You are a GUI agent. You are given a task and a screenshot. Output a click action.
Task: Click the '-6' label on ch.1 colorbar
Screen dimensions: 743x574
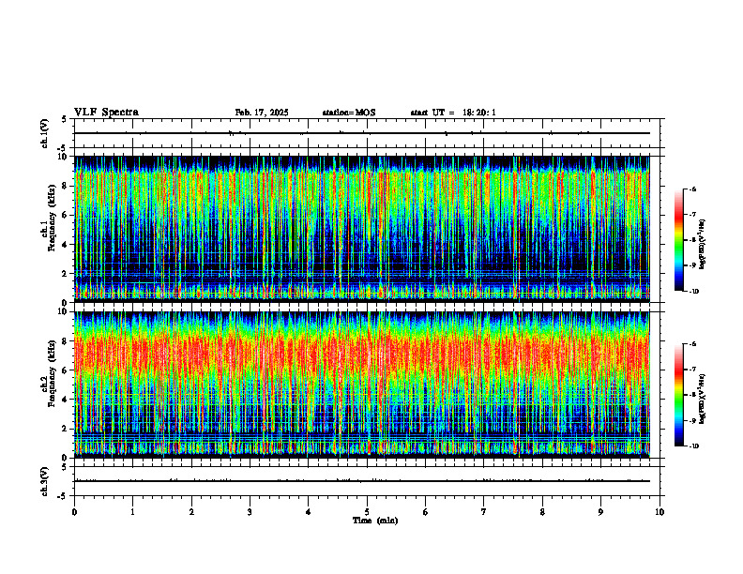click(692, 189)
